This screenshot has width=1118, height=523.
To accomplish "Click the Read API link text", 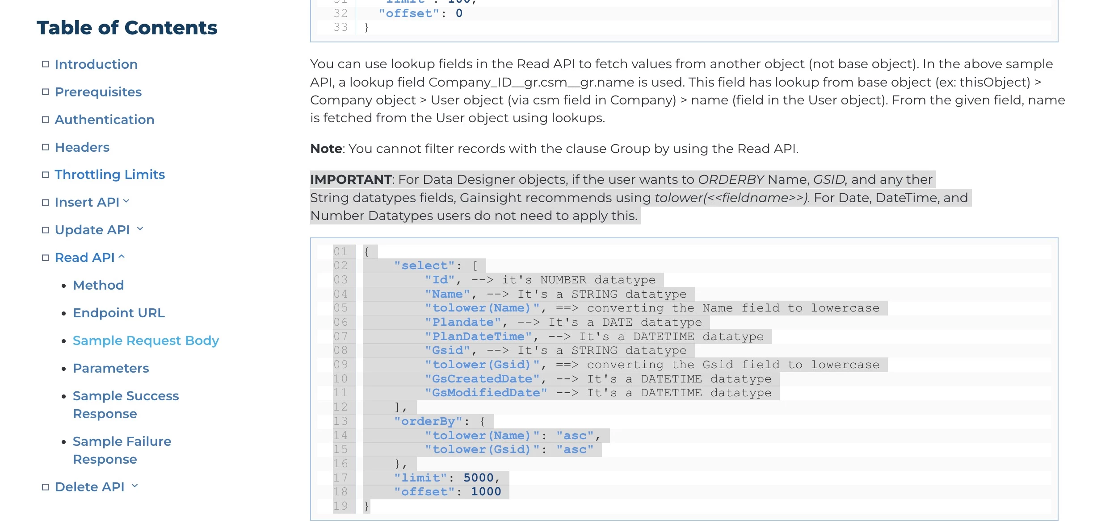I will [84, 257].
